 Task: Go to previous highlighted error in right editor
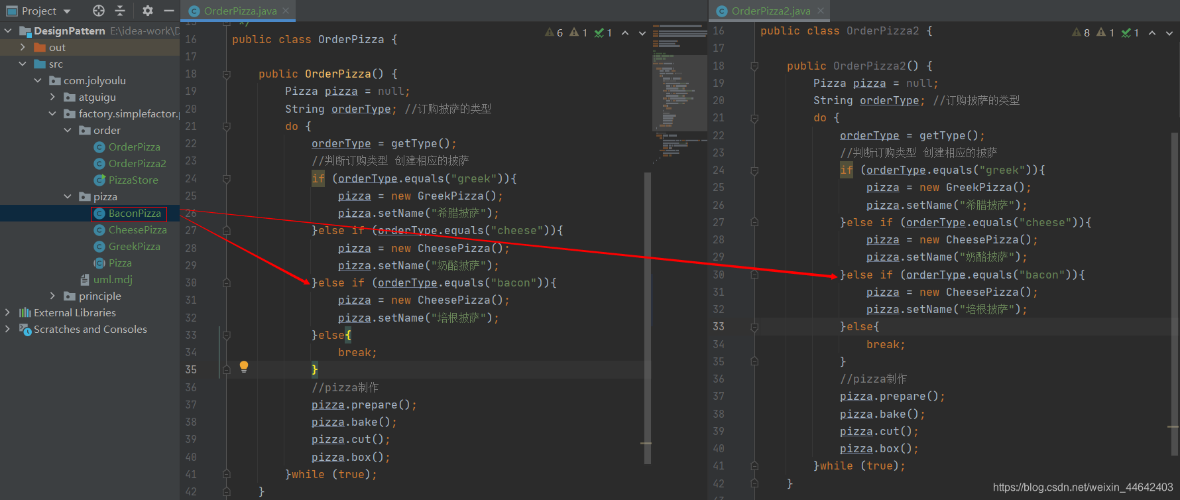(1152, 32)
